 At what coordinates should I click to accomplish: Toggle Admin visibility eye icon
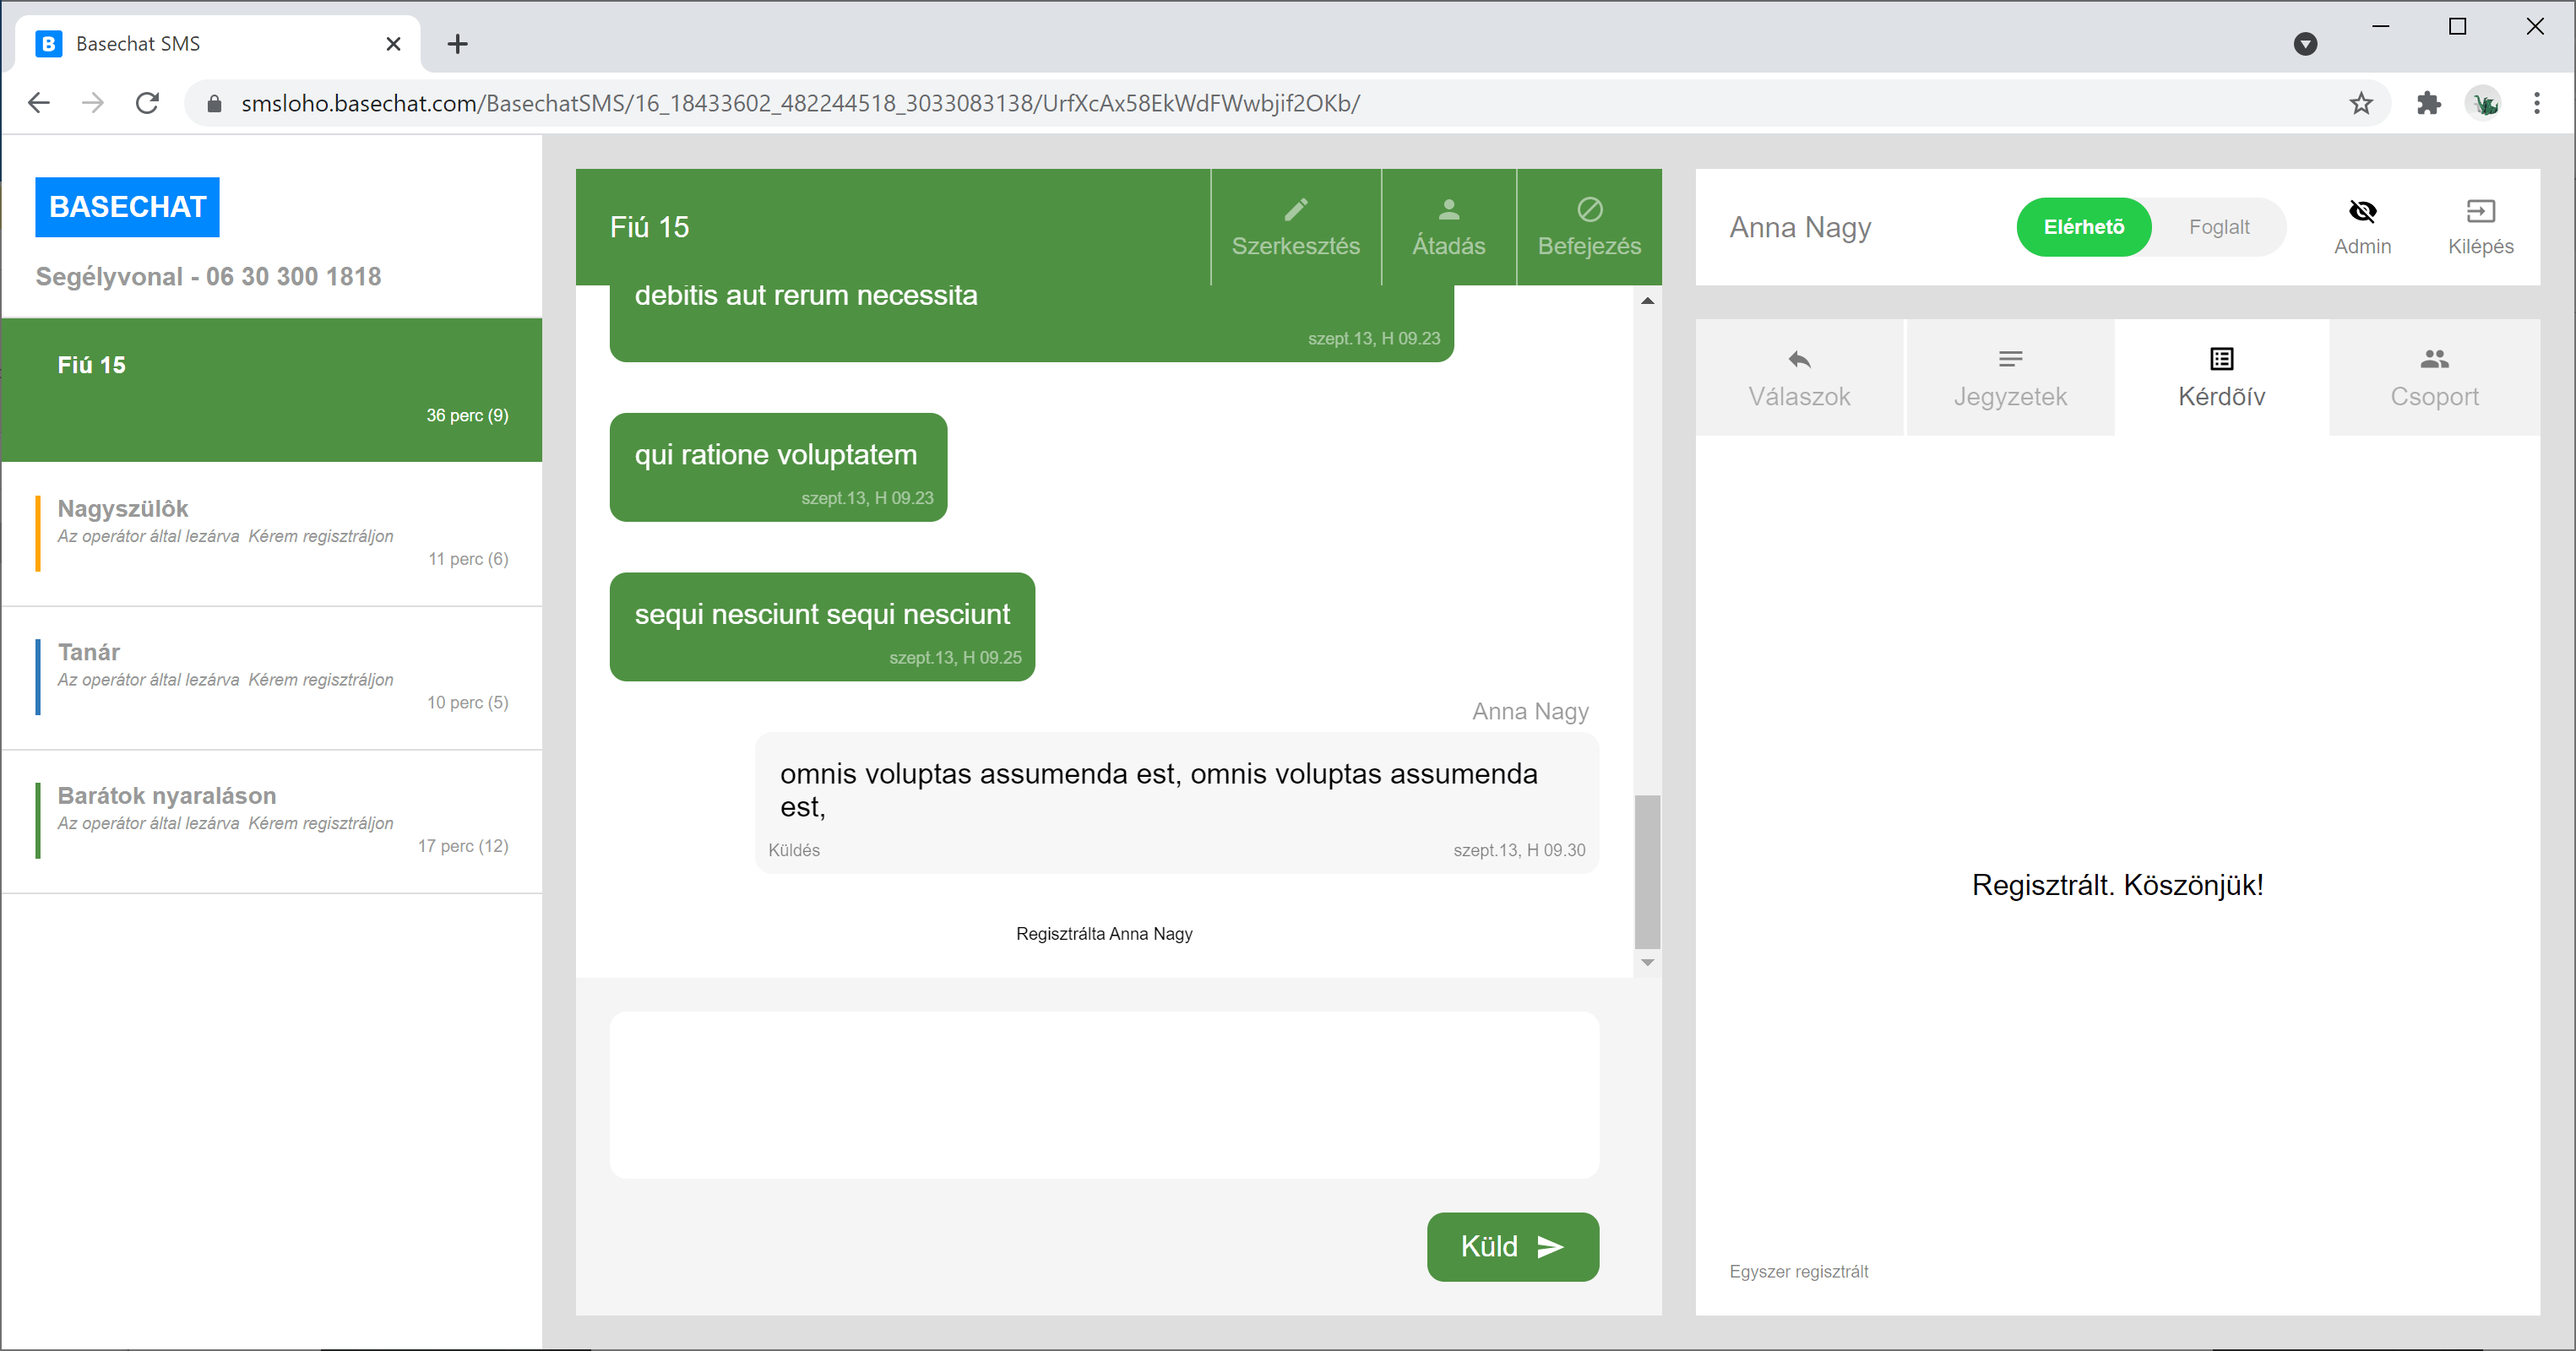pyautogui.click(x=2362, y=211)
